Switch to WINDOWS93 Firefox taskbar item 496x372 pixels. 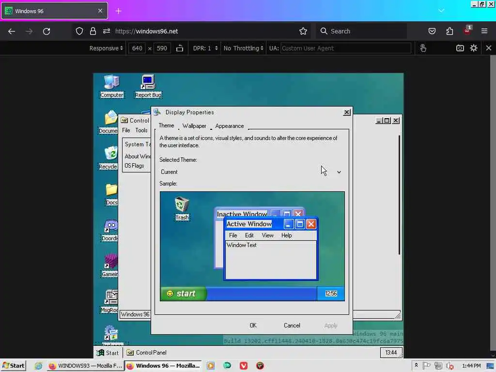[x=85, y=366]
